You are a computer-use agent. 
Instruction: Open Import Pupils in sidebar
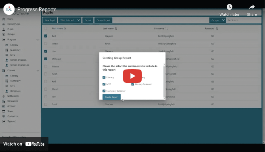point(14,24)
